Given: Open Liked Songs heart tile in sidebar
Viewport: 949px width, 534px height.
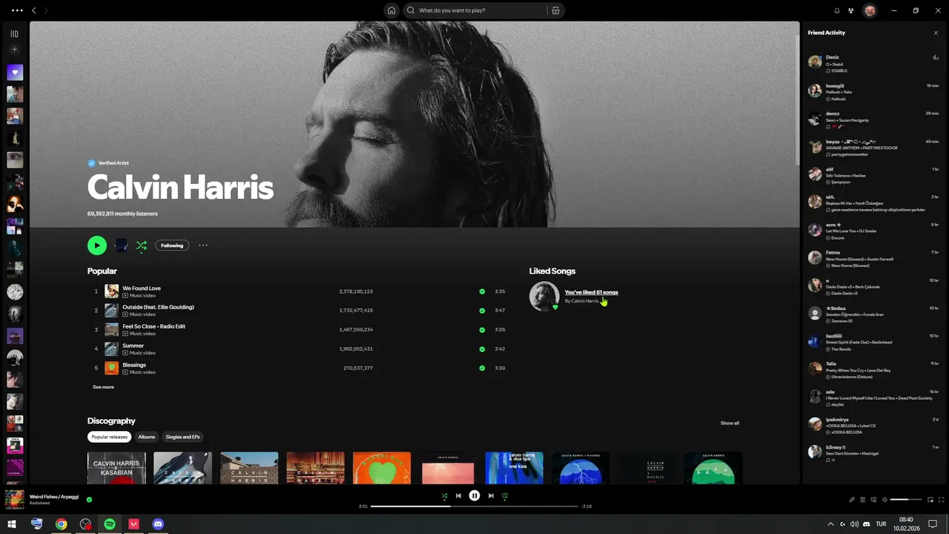Looking at the screenshot, I should [x=15, y=73].
